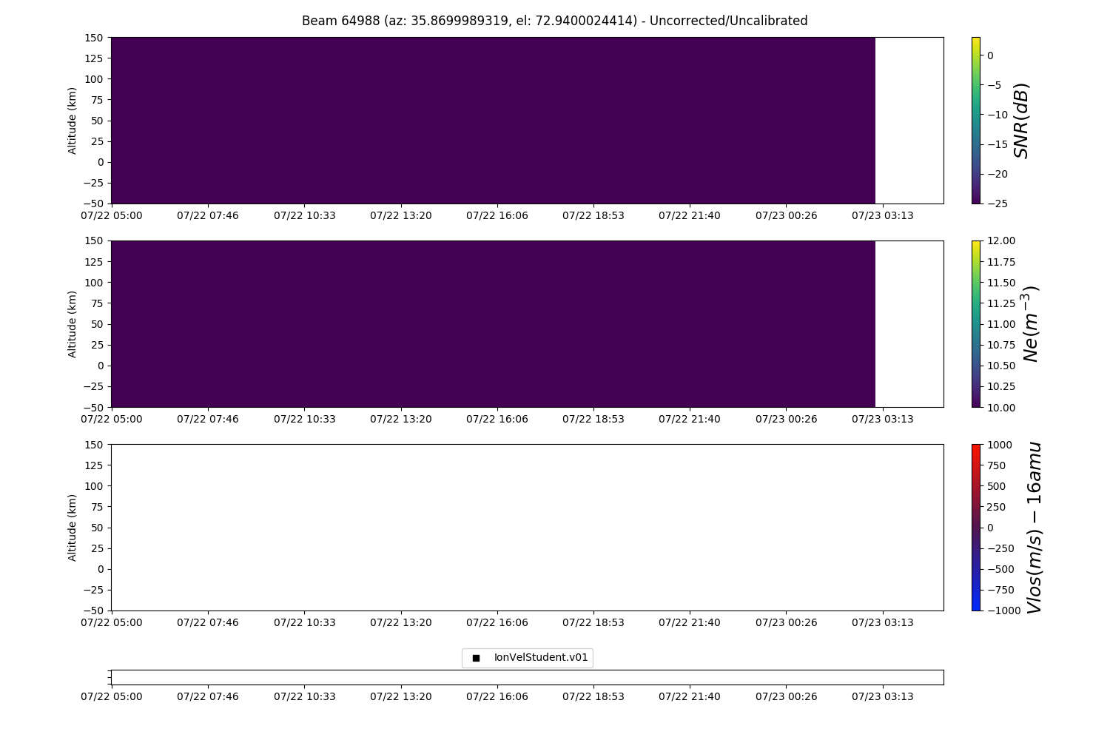
Task: Click the 07/23 03:13 tick under bottom strip
Action: (x=882, y=696)
